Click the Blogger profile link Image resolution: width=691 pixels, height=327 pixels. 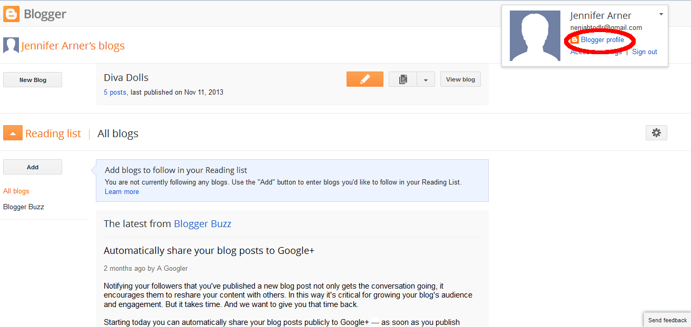tap(603, 40)
